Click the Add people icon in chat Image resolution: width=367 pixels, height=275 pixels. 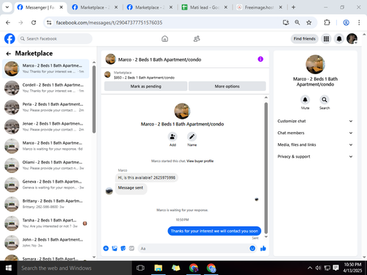pyautogui.click(x=172, y=136)
